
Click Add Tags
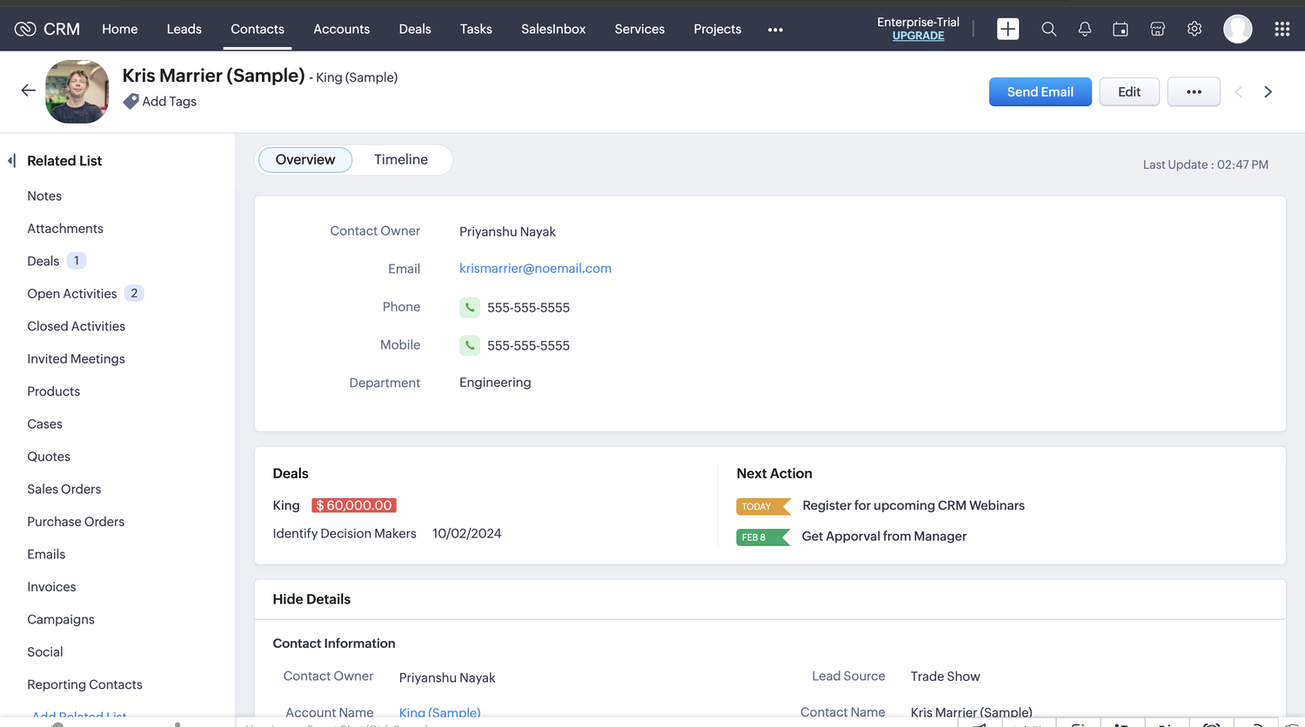[x=170, y=102]
